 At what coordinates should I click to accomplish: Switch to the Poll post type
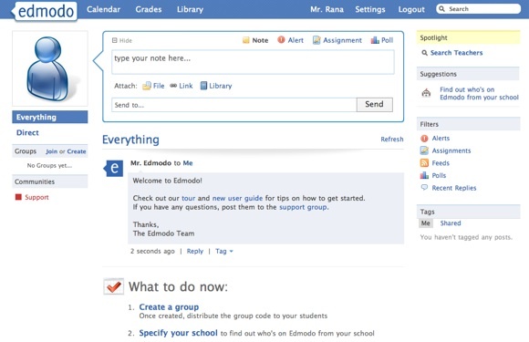pyautogui.click(x=387, y=40)
